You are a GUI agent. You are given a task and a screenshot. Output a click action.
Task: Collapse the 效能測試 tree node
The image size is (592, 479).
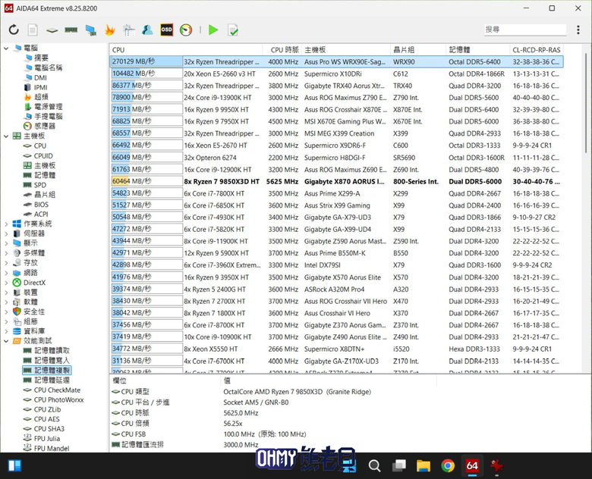pos(6,341)
